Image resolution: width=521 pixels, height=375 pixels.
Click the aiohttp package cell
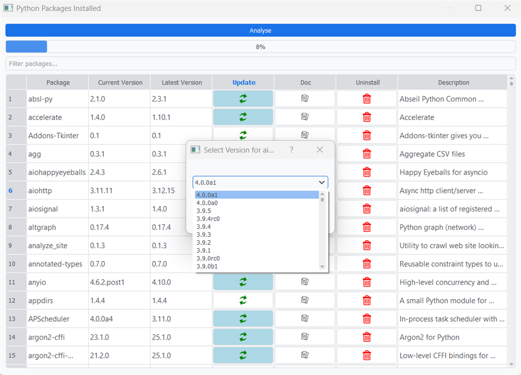tap(58, 191)
